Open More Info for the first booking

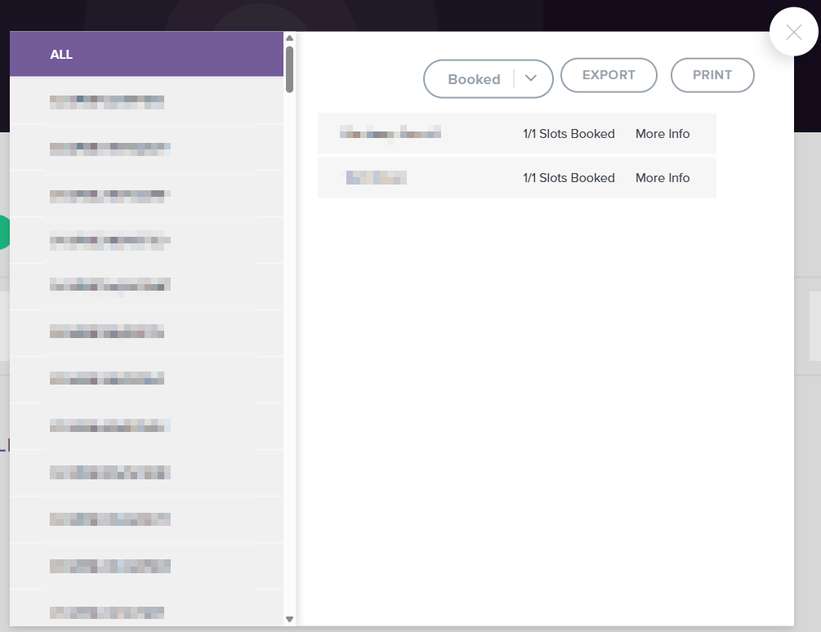point(663,134)
